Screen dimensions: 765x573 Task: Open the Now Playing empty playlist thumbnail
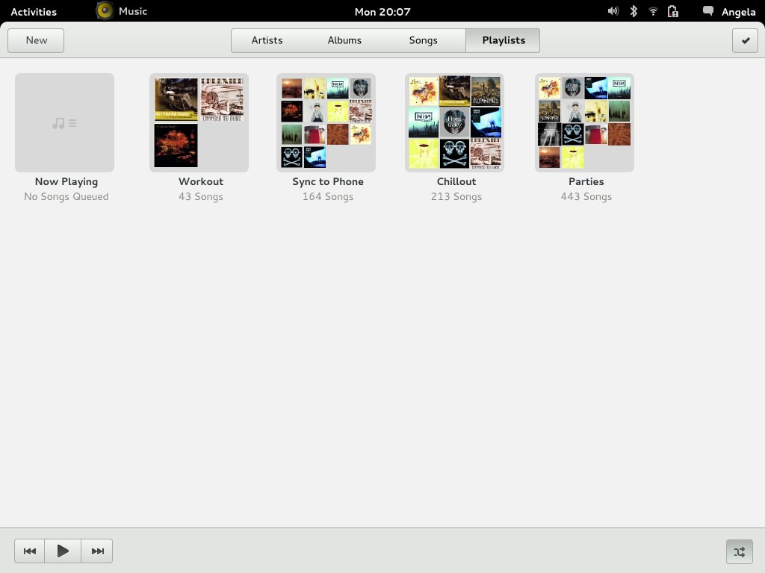64,123
